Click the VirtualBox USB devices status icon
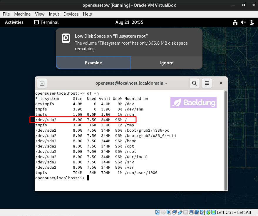Screen dimensions: 258x216 (x=180, y=212)
